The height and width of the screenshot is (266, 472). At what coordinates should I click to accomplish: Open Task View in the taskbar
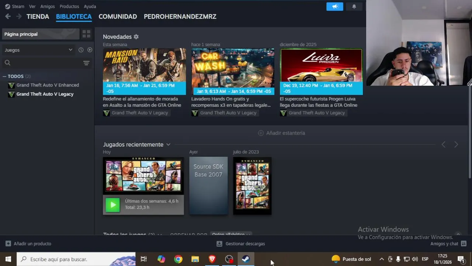tap(144, 259)
